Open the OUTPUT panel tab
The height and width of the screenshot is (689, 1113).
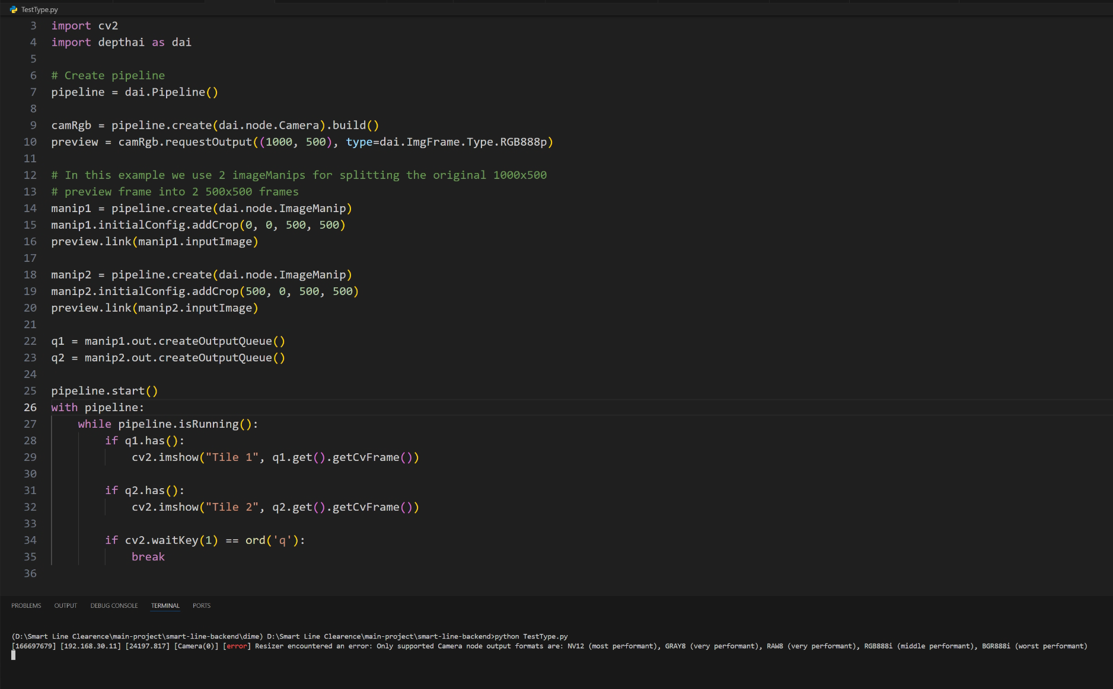click(66, 605)
